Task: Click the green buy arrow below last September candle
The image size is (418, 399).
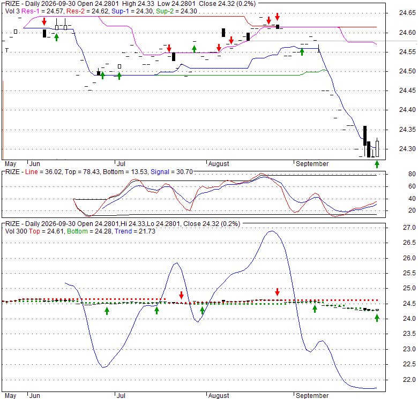Action: (x=377, y=164)
